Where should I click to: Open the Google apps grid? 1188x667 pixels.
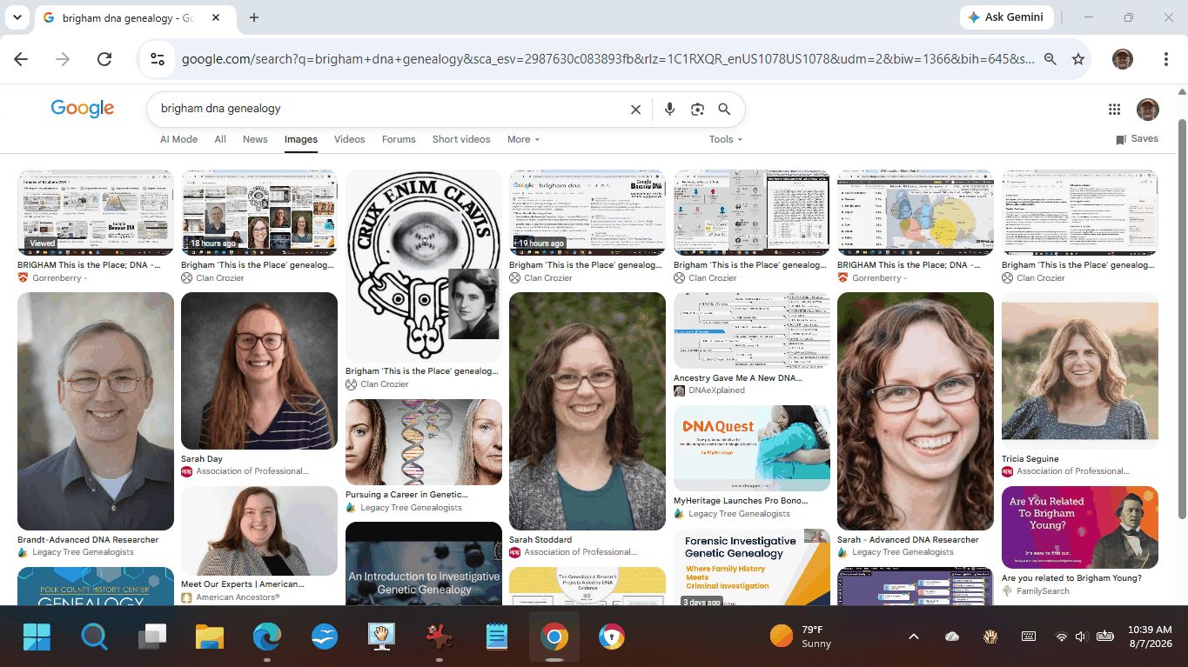pyautogui.click(x=1114, y=110)
